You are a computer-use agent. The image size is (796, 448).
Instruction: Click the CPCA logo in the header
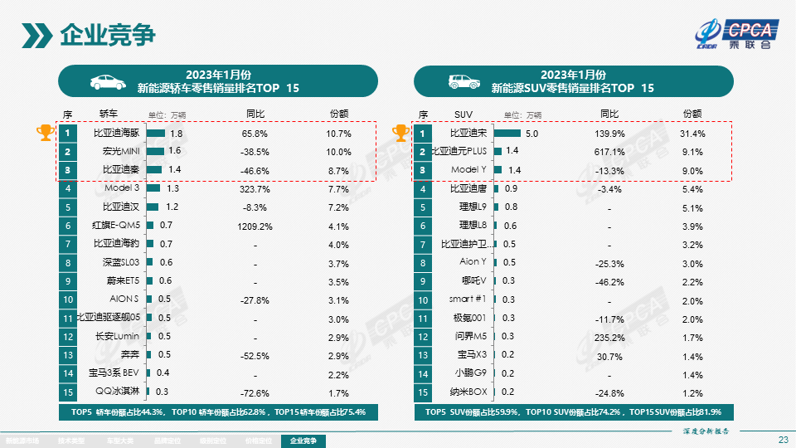(x=736, y=34)
